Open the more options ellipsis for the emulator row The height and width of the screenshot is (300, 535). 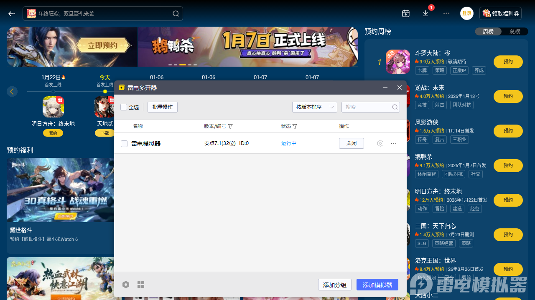[393, 143]
